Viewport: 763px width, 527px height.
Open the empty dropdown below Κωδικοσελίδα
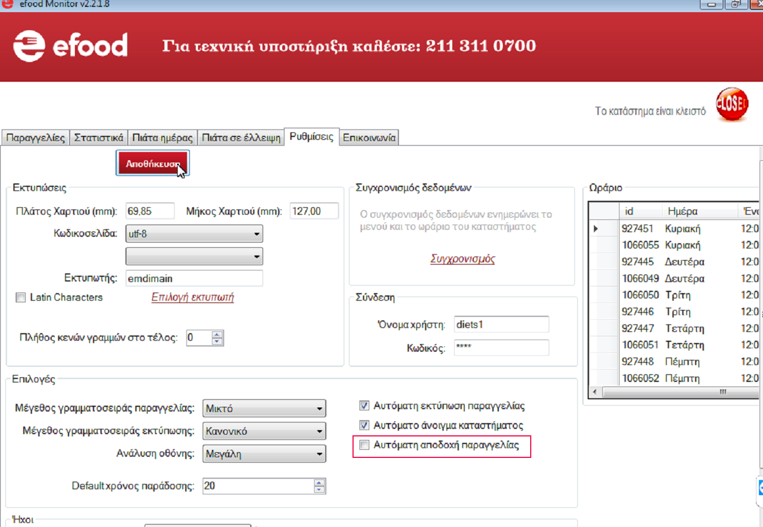tap(195, 256)
